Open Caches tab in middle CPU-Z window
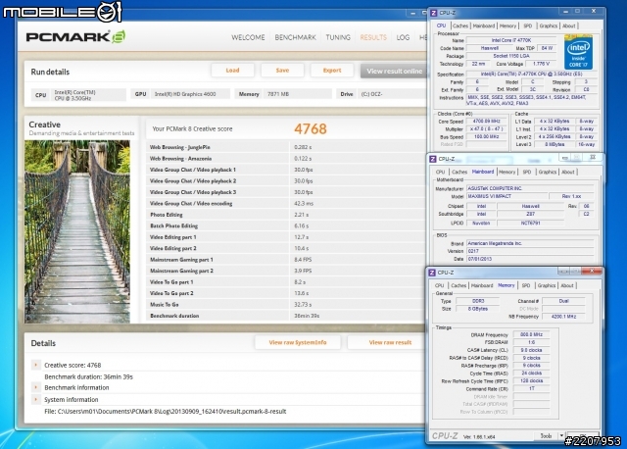 click(459, 172)
